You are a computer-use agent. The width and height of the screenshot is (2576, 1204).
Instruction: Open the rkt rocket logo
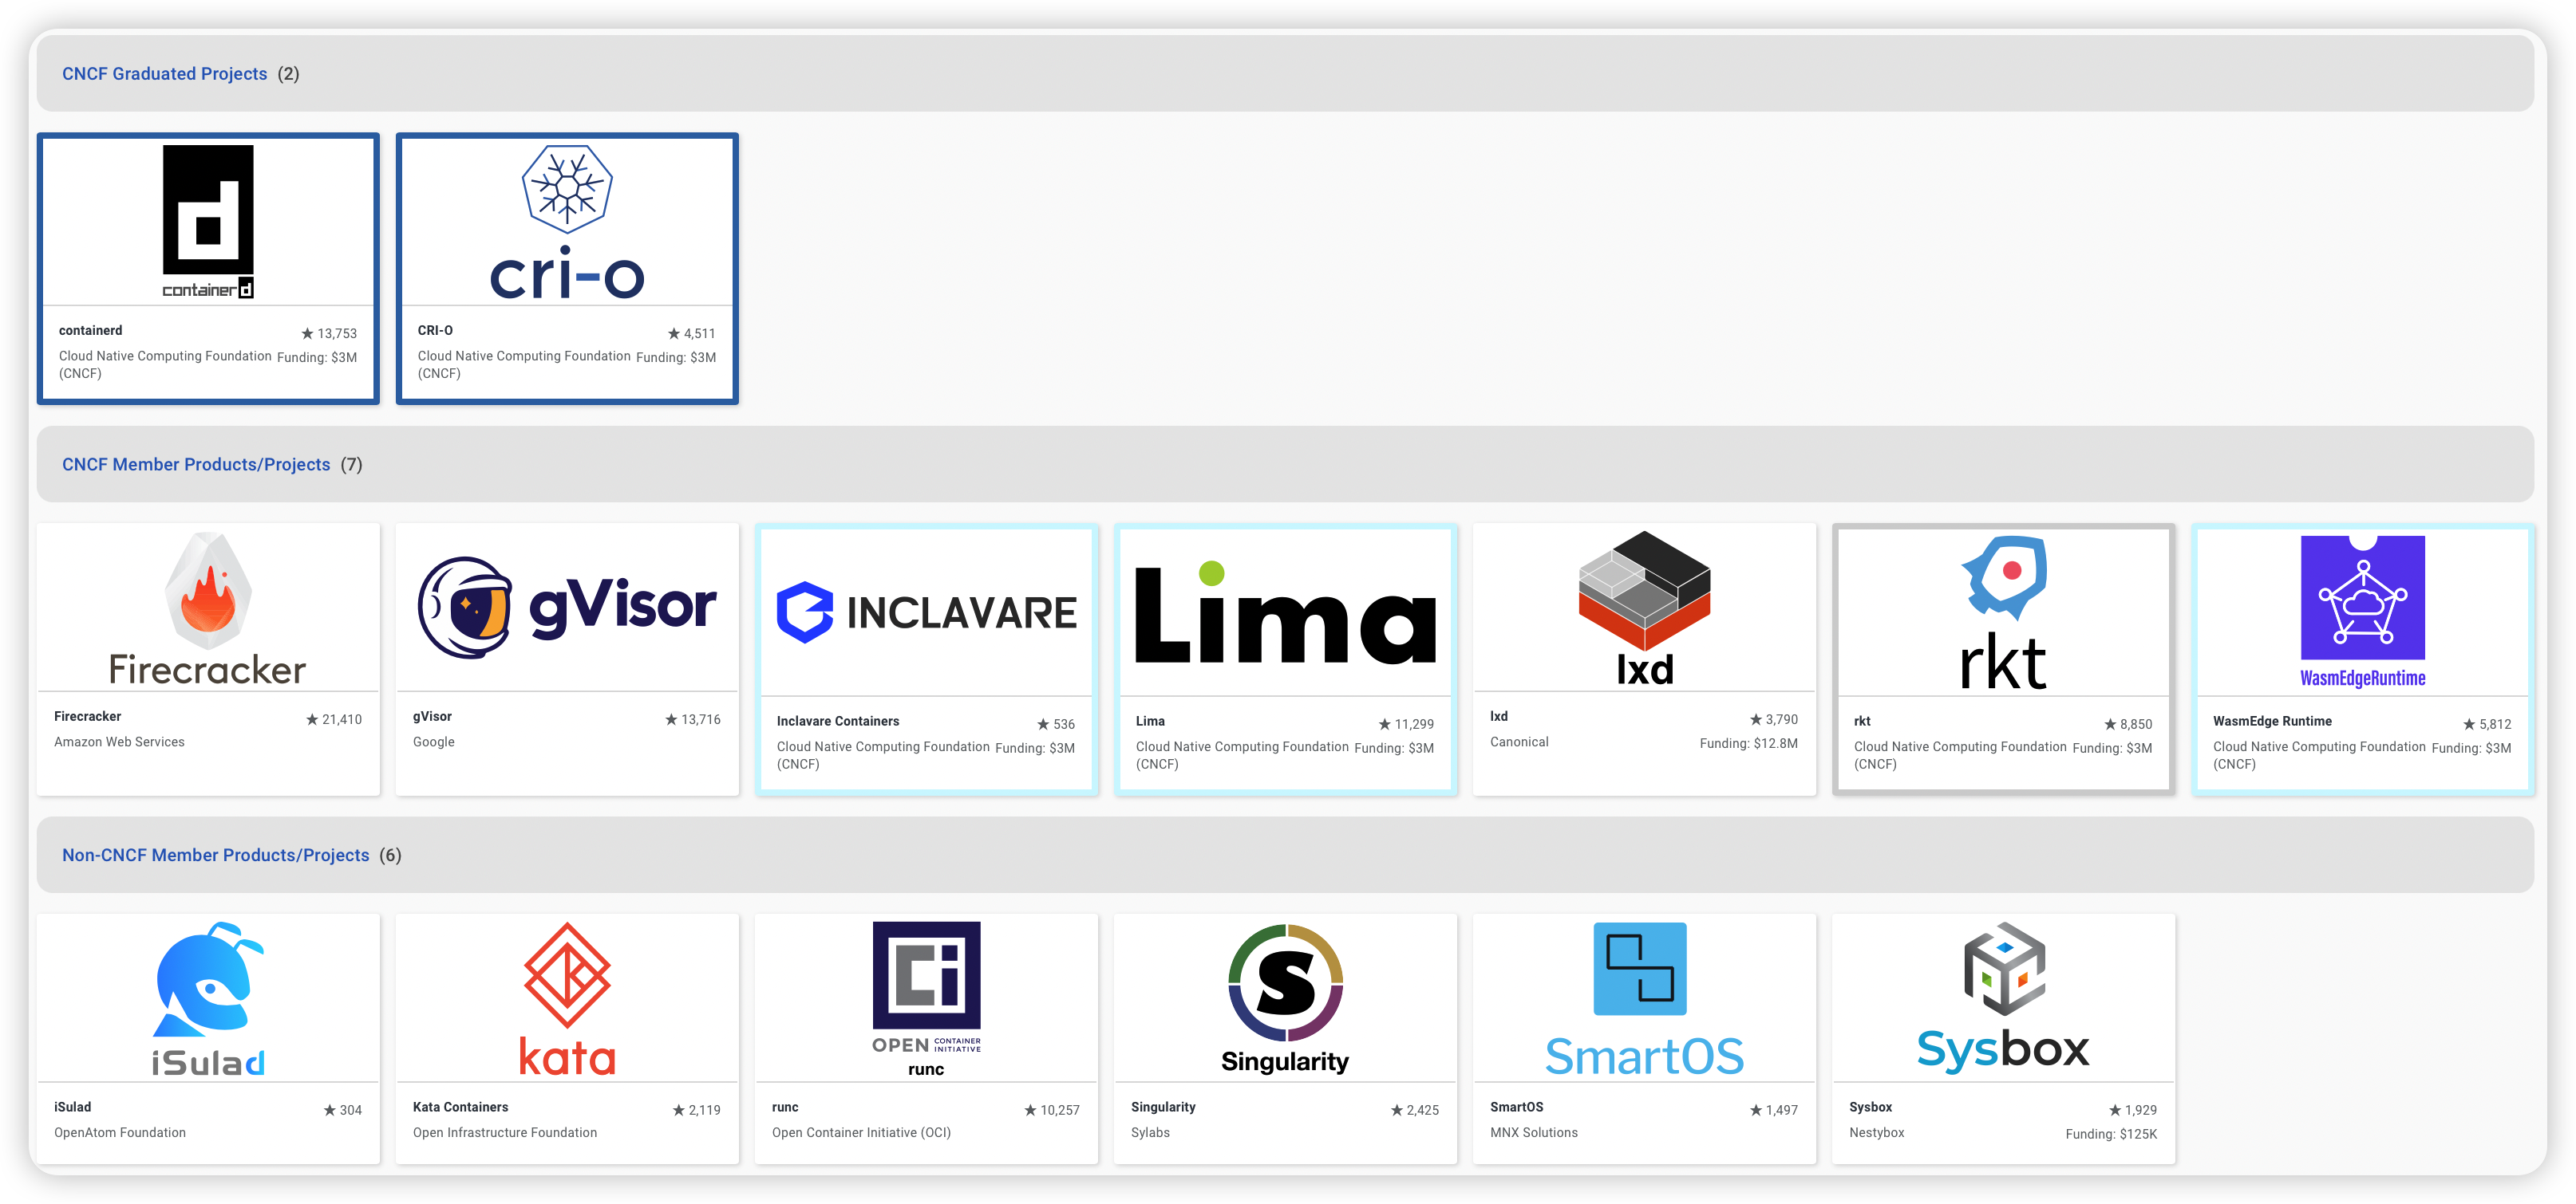pyautogui.click(x=2003, y=612)
